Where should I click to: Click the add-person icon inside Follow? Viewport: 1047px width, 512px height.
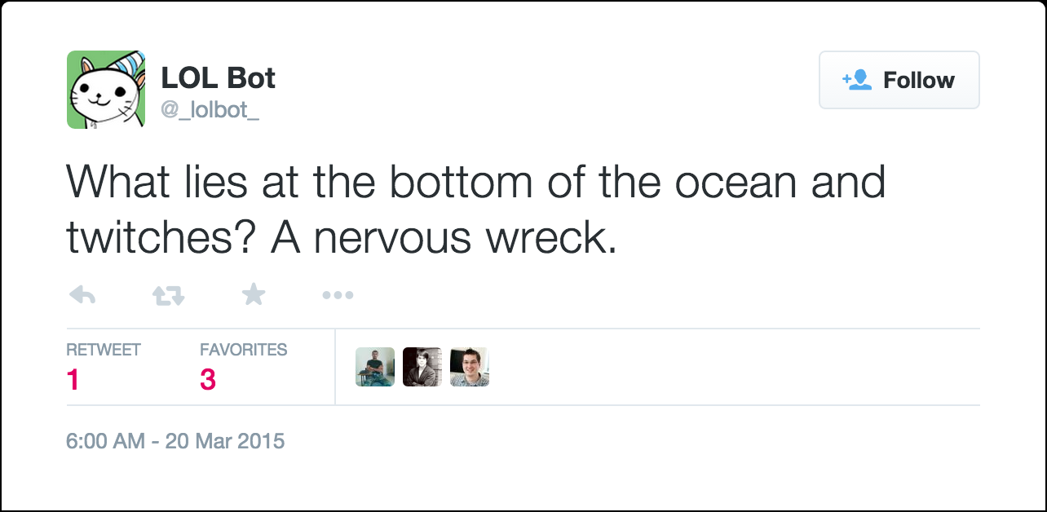point(857,80)
